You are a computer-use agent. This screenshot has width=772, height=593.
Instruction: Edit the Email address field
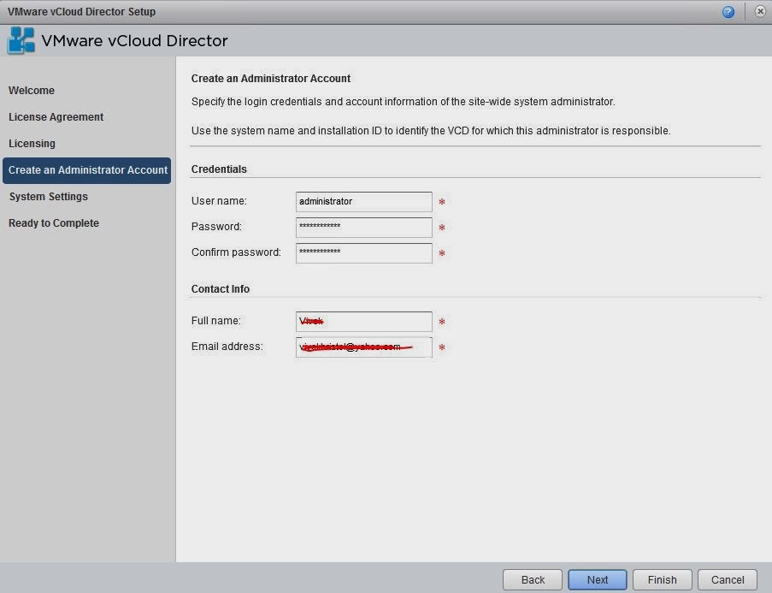click(x=364, y=347)
